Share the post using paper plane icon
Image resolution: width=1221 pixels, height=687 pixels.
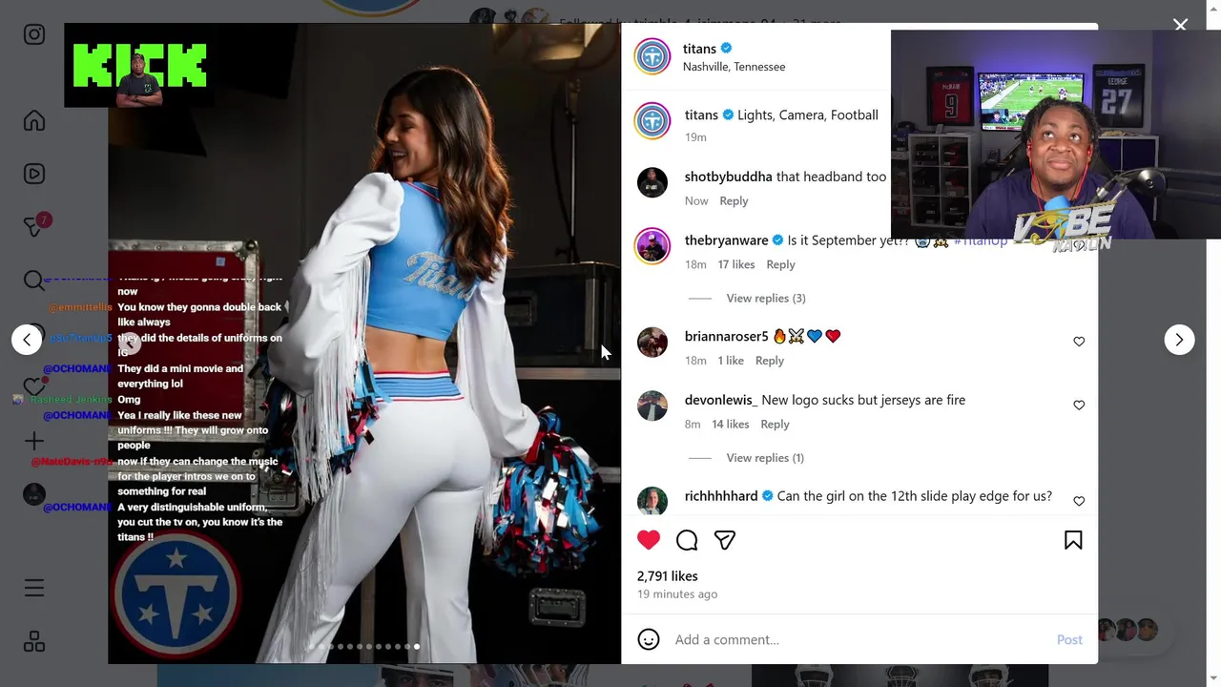click(725, 540)
